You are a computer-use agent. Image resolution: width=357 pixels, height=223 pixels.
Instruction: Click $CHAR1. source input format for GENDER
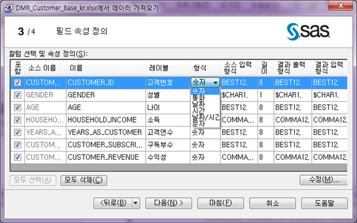coord(239,95)
